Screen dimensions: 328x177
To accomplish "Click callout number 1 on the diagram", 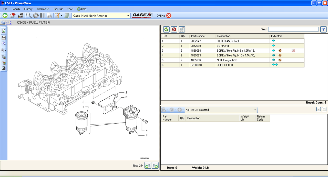I will tap(147, 135).
